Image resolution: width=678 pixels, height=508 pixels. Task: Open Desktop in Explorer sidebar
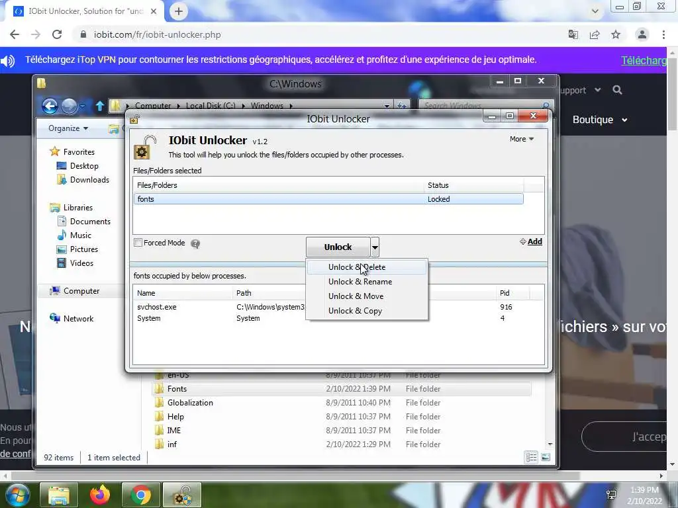[84, 166]
